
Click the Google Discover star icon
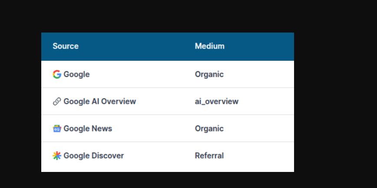click(57, 156)
